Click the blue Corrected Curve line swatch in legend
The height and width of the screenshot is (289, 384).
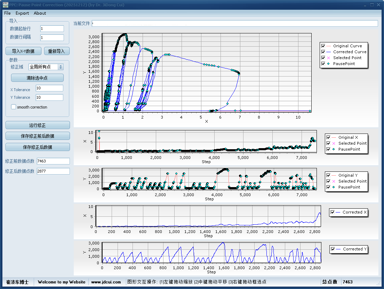point(329,52)
